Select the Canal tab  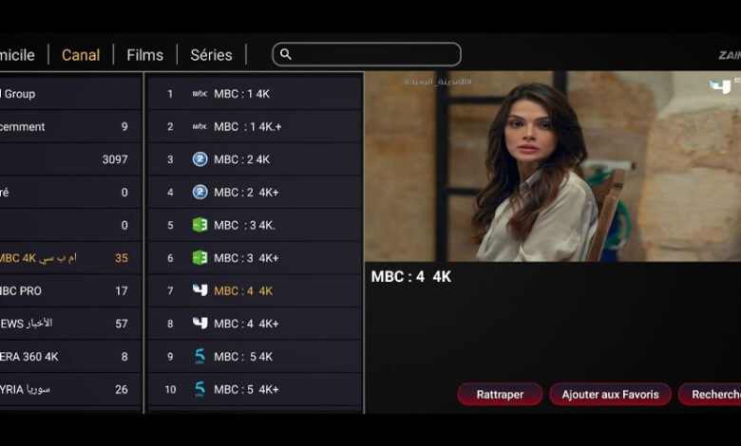point(81,55)
